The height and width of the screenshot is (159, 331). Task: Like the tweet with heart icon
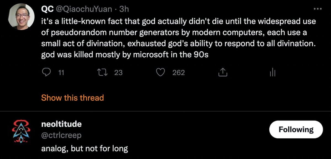(160, 72)
